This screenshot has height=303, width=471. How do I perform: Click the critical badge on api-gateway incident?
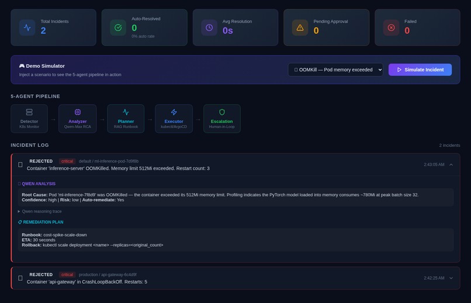[x=67, y=275]
